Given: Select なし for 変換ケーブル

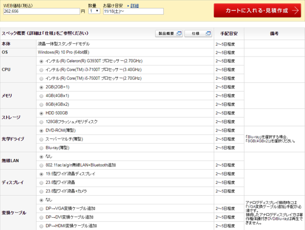Looking at the screenshot, I should (x=41, y=200).
